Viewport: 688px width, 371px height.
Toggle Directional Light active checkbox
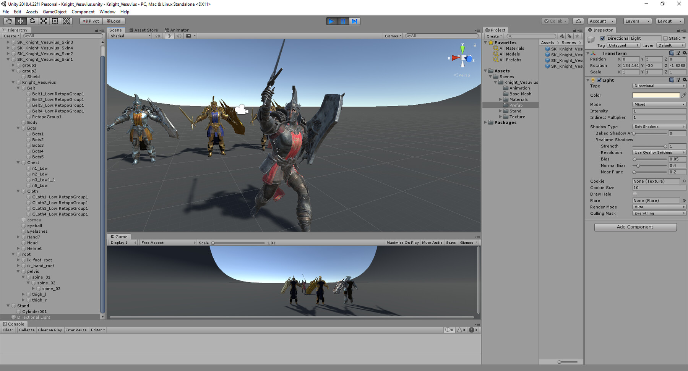pos(603,38)
